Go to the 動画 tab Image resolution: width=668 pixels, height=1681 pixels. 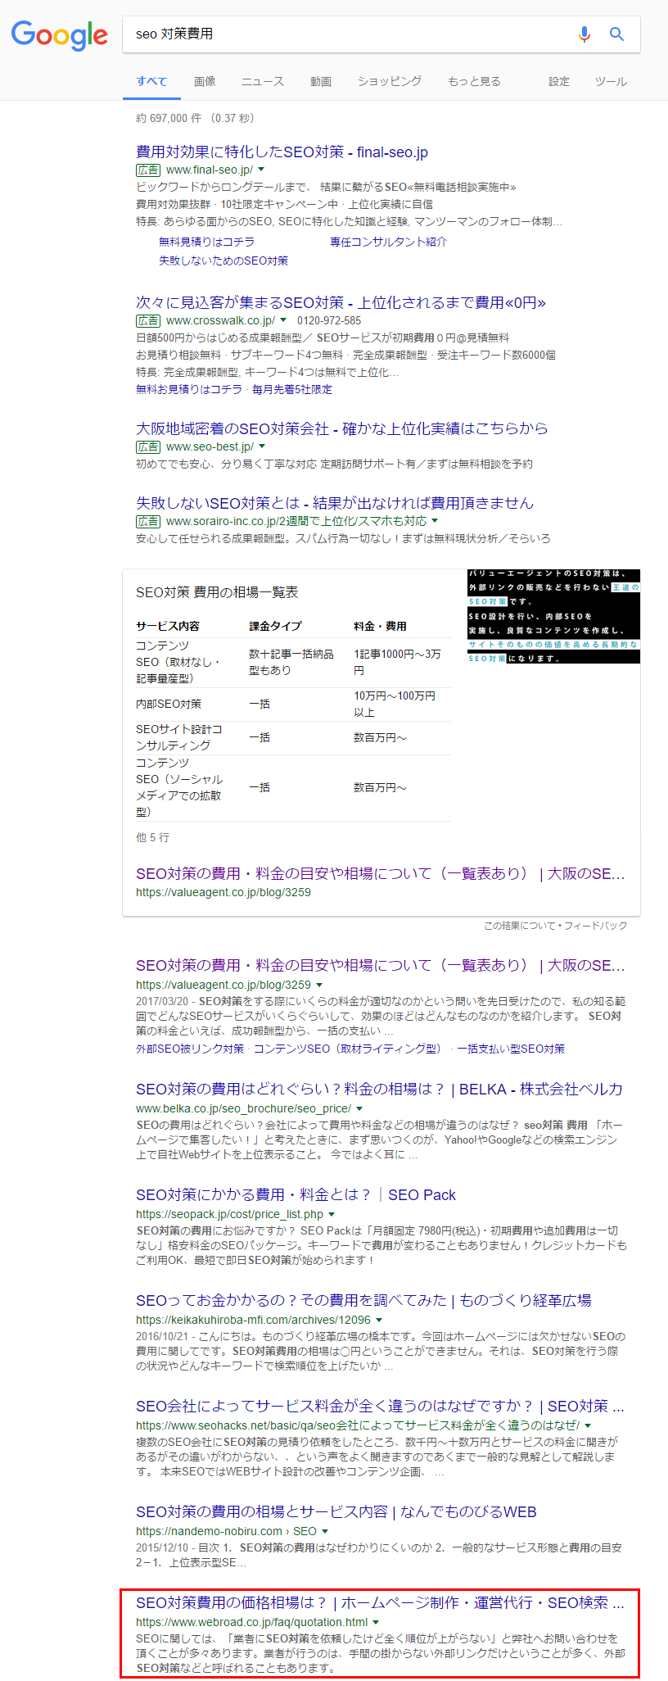[321, 81]
